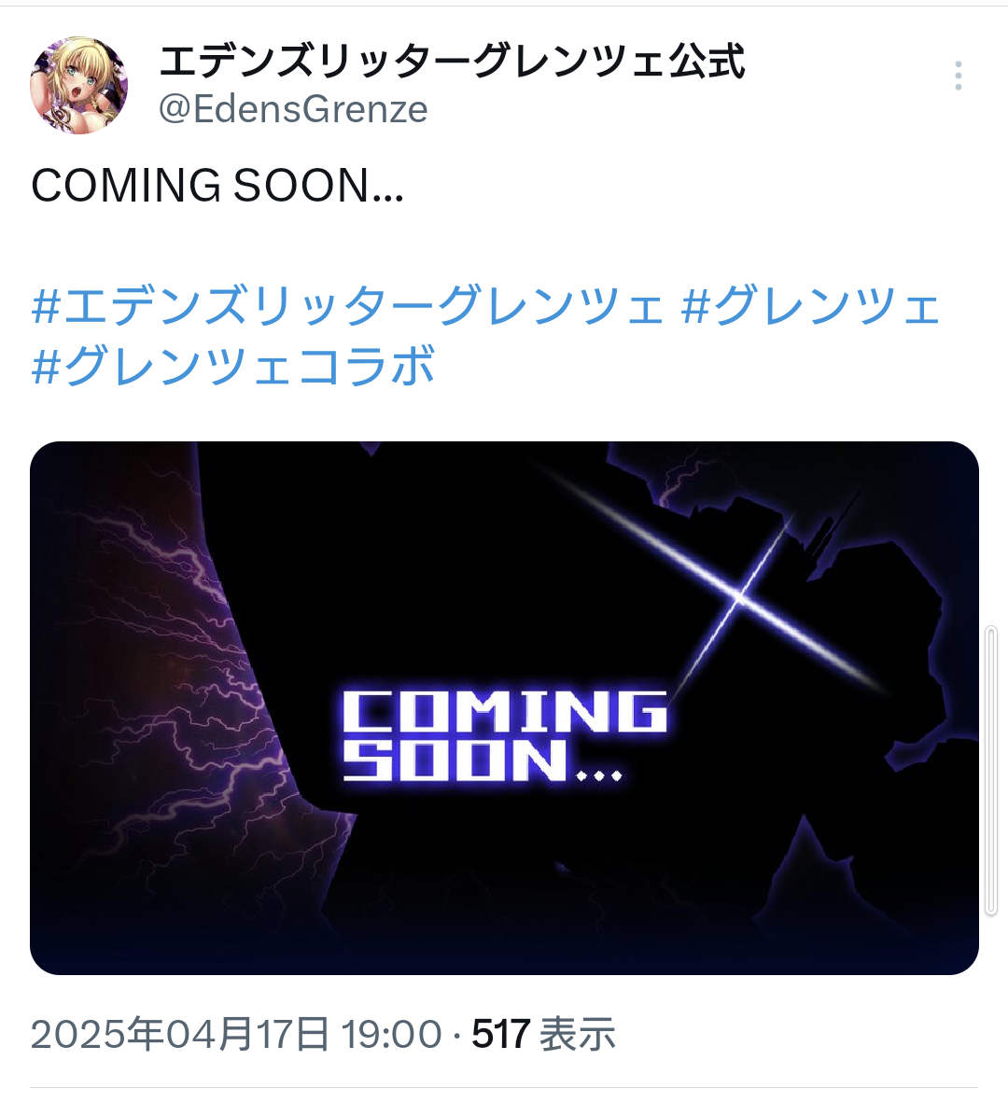
Task: Open hashtag #エデンズリッターグレンツェ
Action: [349, 306]
